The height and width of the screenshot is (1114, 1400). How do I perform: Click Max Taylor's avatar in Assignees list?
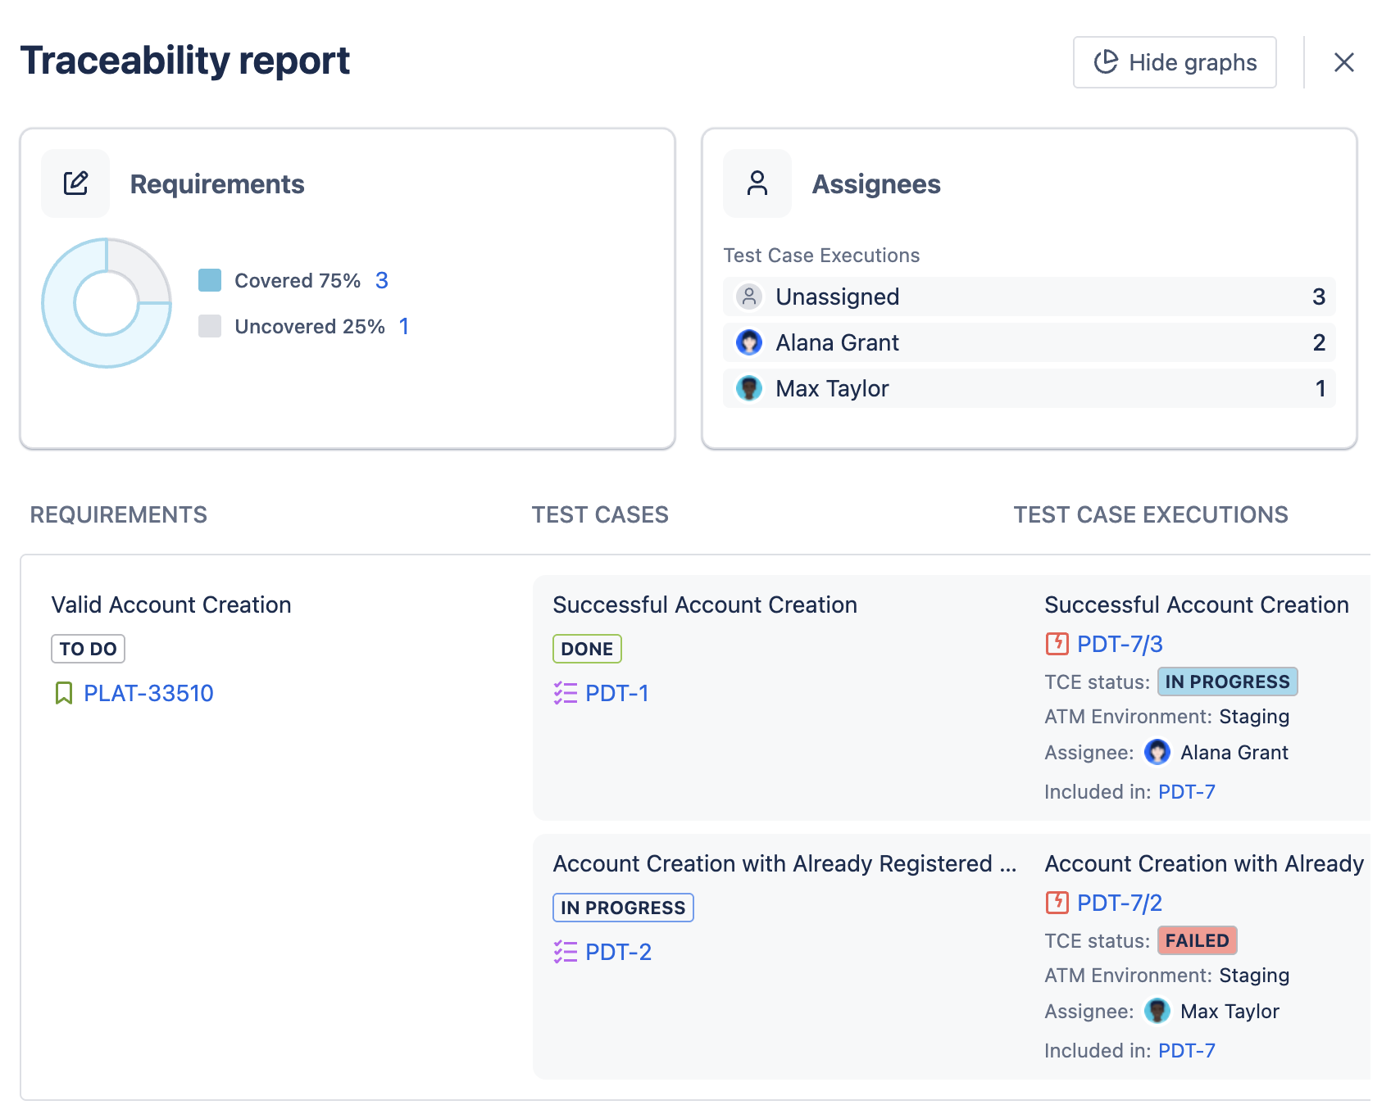click(x=748, y=388)
